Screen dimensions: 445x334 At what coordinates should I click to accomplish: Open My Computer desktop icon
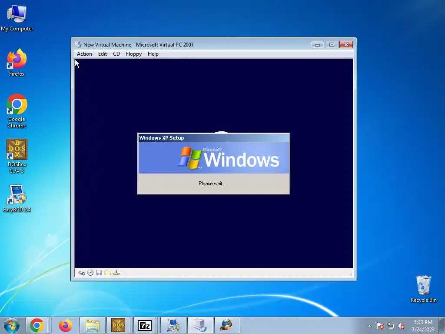coord(17,18)
